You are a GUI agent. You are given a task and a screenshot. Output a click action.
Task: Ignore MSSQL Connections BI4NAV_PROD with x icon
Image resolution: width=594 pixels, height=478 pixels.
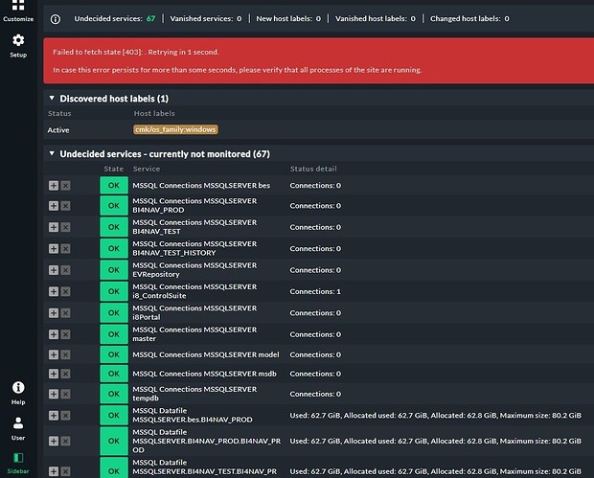66,206
